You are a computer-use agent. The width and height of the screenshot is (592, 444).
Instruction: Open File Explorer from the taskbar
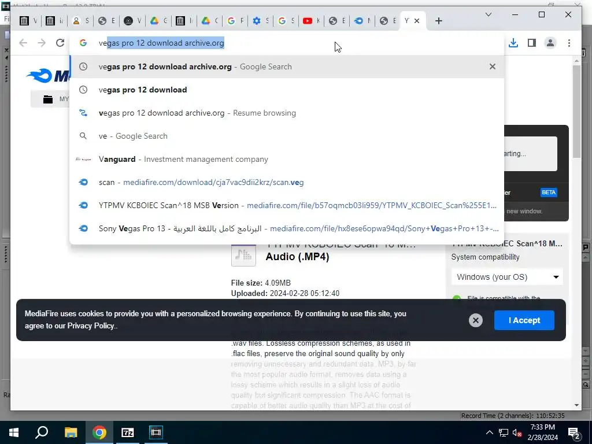click(71, 432)
